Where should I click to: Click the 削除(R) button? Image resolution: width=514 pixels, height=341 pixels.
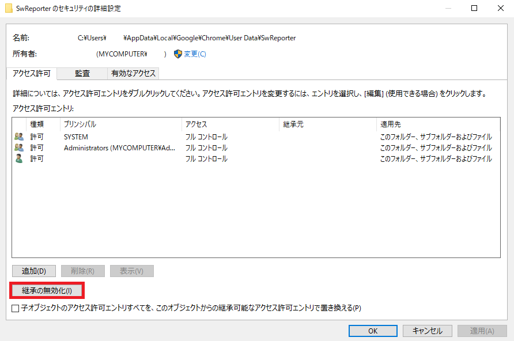pyautogui.click(x=82, y=271)
